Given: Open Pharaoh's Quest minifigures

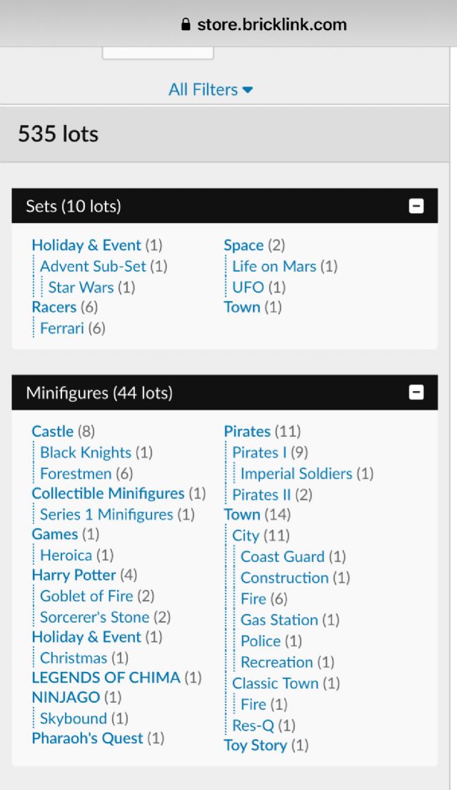Looking at the screenshot, I should click(87, 738).
